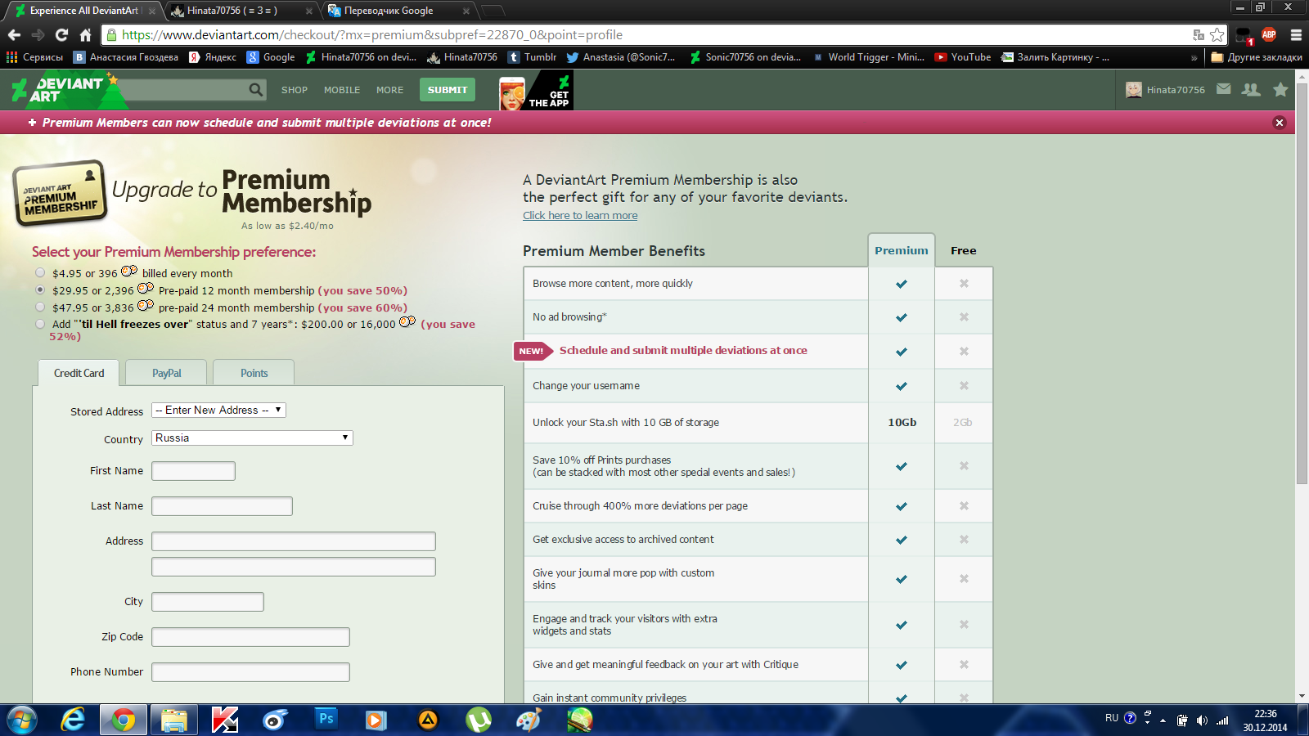Focus the City input field
This screenshot has height=736, width=1309.
[208, 602]
